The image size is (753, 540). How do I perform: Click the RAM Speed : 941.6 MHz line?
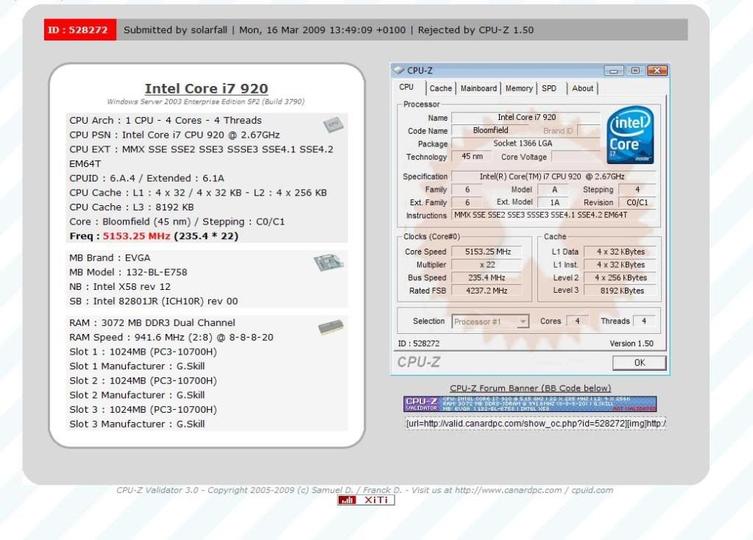click(172, 337)
